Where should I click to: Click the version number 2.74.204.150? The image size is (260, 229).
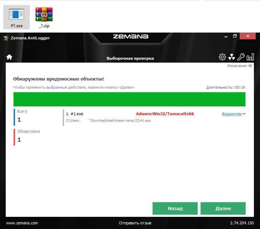click(242, 223)
